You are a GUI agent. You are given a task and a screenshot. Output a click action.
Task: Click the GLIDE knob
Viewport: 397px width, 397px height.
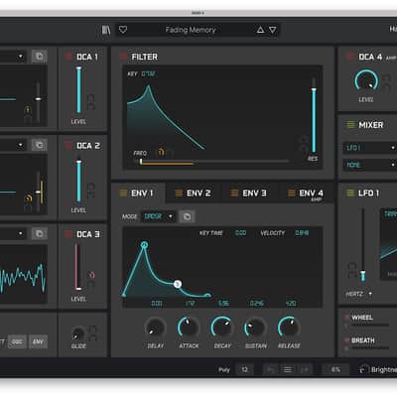78,333
